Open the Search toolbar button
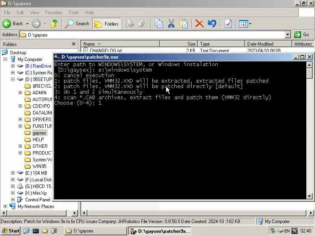 tap(77, 24)
